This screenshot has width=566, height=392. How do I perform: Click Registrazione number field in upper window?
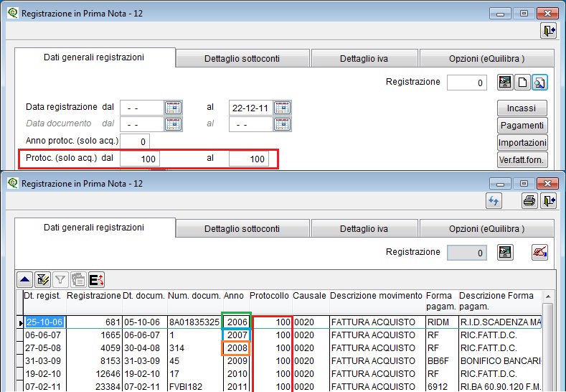tap(467, 83)
